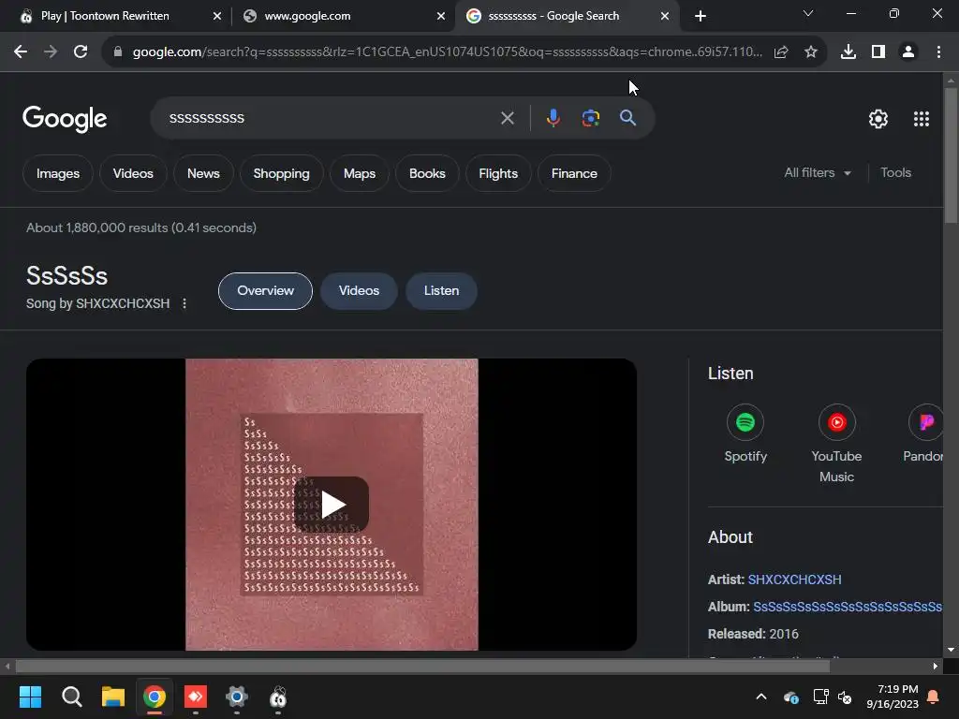This screenshot has height=719, width=959.
Task: Open a new browser tab
Action: click(701, 16)
